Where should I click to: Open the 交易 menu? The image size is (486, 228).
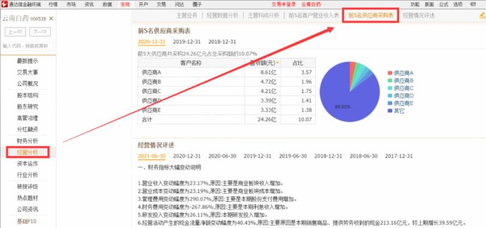pyautogui.click(x=161, y=4)
